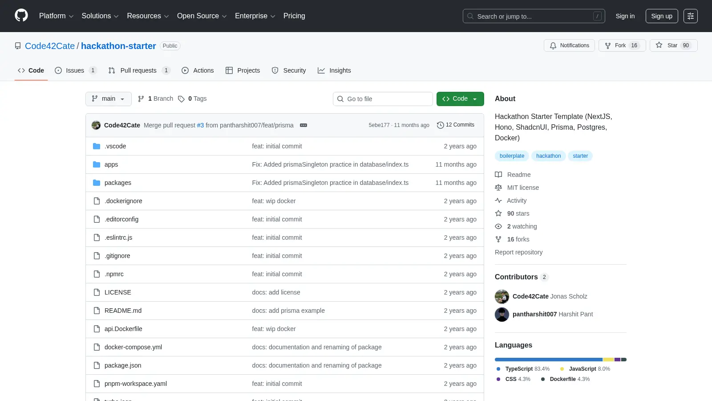Open the .gitignore file
This screenshot has width=712, height=401.
pos(117,256)
